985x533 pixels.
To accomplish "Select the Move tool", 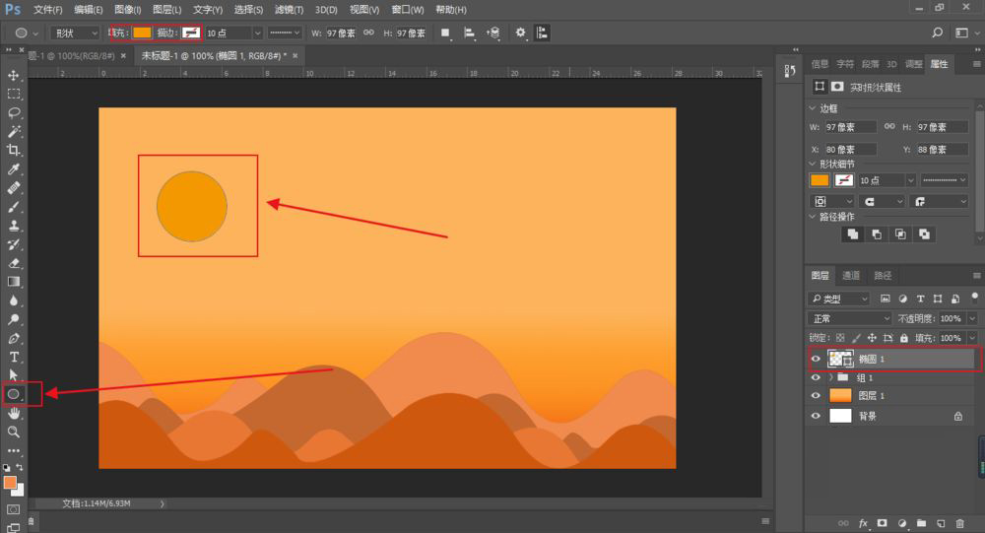I will [x=14, y=76].
